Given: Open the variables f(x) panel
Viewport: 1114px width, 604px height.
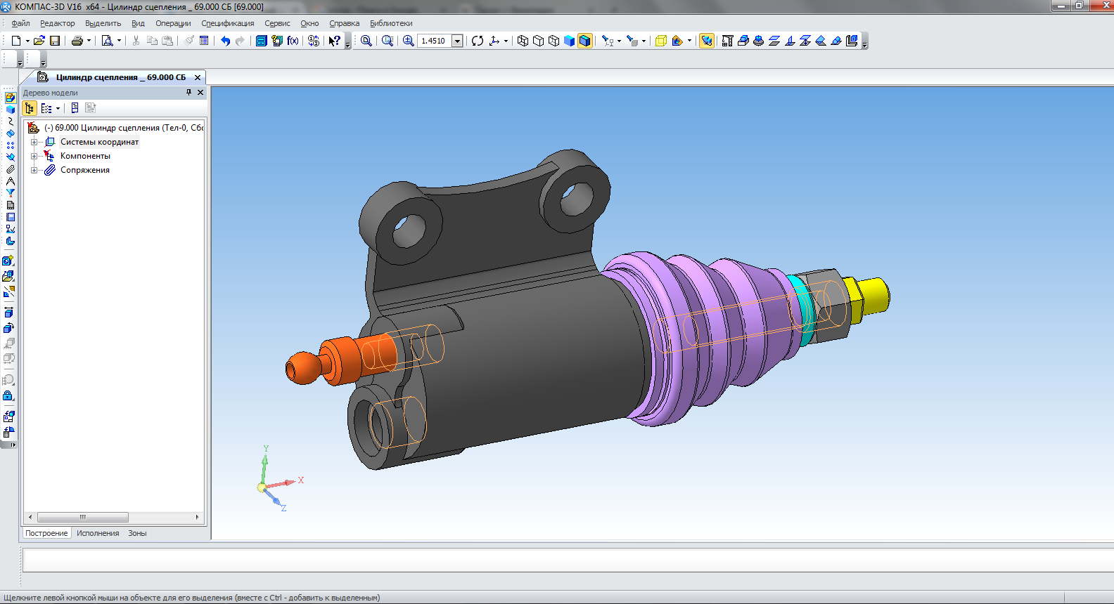Looking at the screenshot, I should (x=293, y=41).
